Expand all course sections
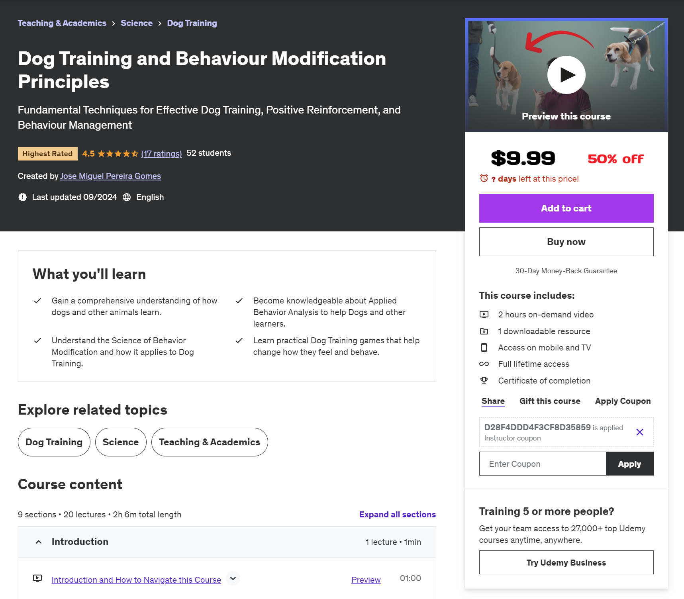This screenshot has height=599, width=684. [x=398, y=515]
